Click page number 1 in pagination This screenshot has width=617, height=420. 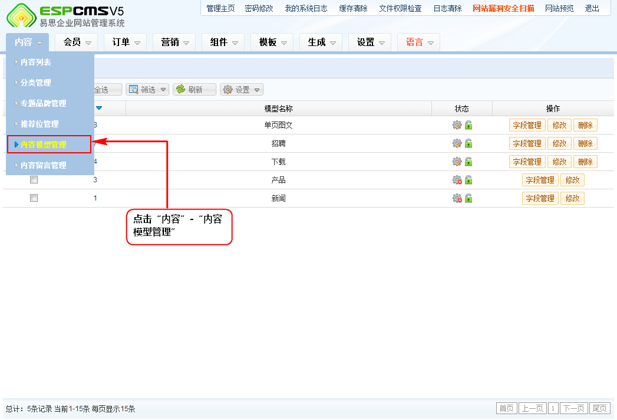553,408
